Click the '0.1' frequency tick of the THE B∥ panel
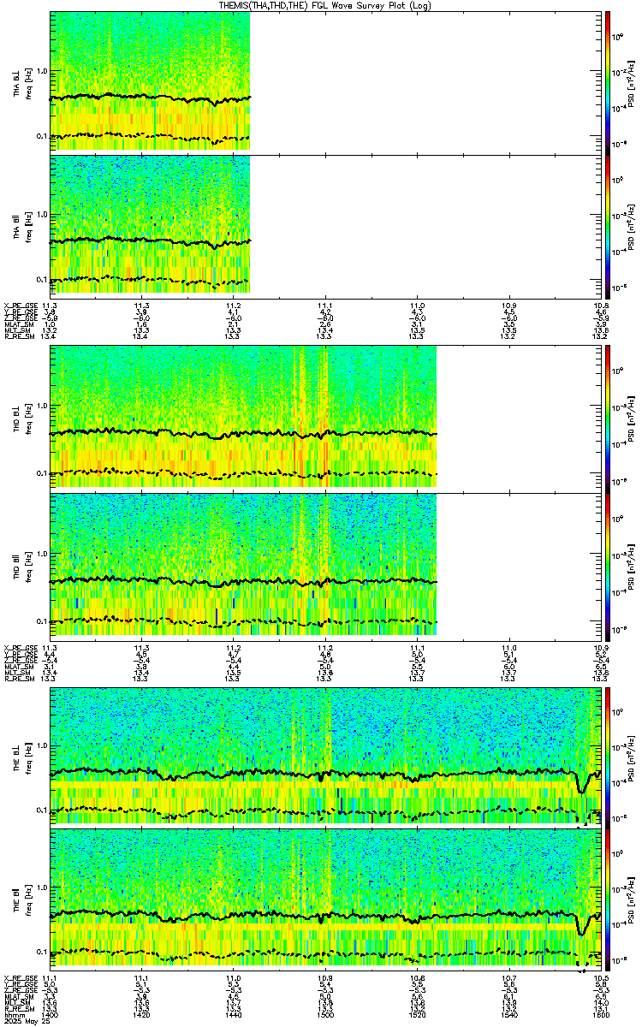Screen dimensions: 642x1027 coord(41,952)
